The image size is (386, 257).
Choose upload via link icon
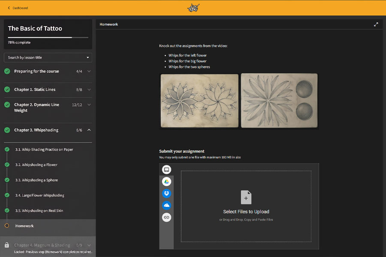pos(167,217)
